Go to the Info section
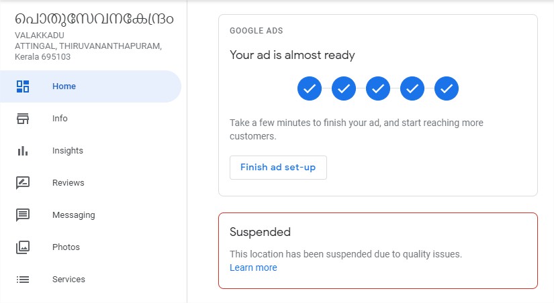This screenshot has height=303, width=554. 60,119
